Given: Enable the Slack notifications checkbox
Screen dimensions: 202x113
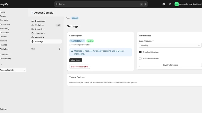Looking at the screenshot, I should tap(140, 59).
